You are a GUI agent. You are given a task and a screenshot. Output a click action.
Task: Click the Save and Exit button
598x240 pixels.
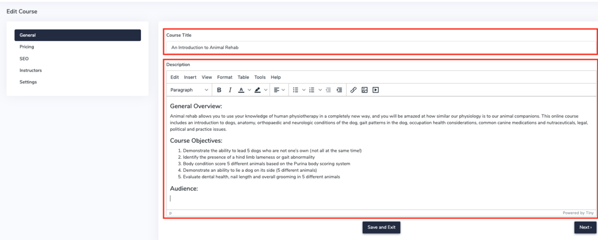[x=381, y=228]
